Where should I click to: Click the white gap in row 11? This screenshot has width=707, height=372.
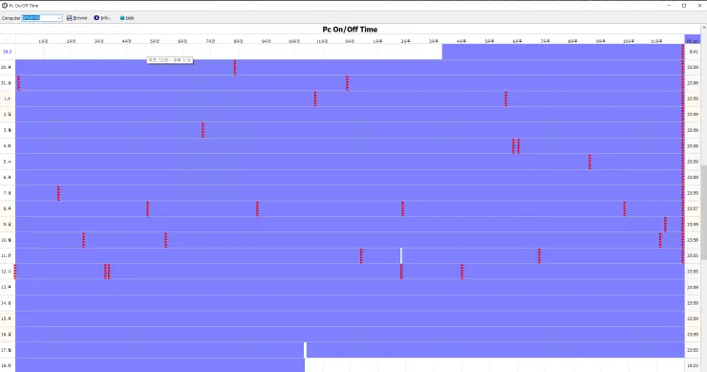pos(401,255)
